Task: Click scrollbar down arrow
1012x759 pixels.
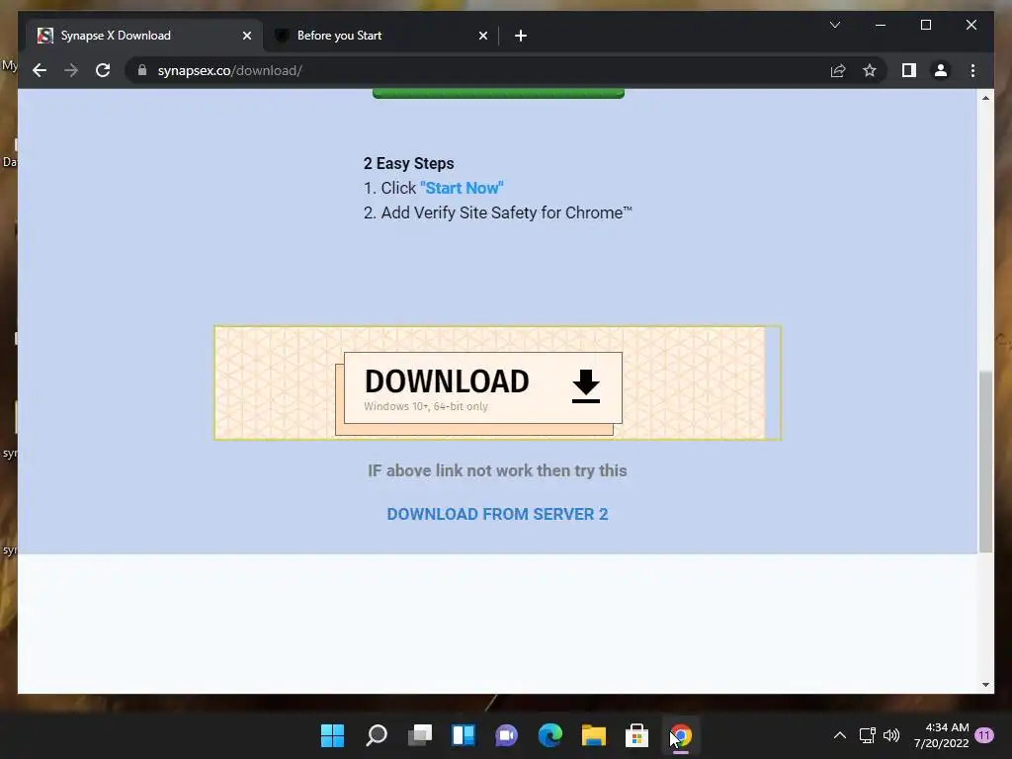Action: [x=985, y=685]
